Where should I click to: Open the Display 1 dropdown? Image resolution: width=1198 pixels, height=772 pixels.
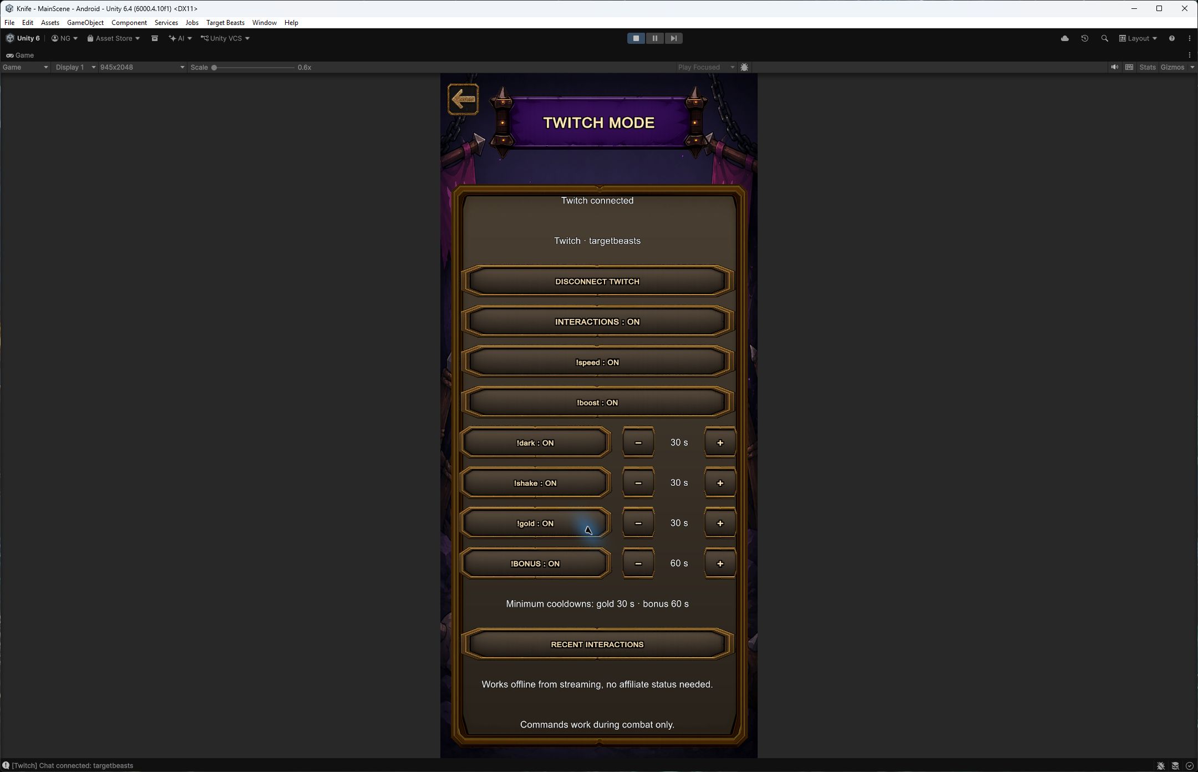coord(75,67)
